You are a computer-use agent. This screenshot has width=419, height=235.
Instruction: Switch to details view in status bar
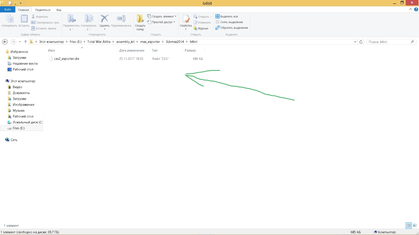[409, 225]
